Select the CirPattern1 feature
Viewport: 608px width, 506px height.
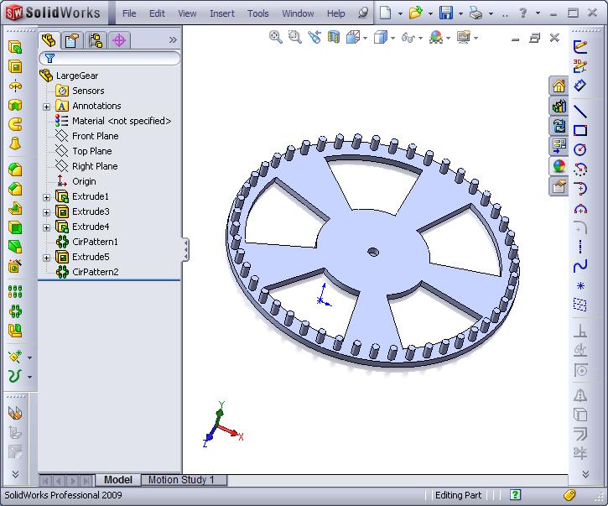point(95,242)
